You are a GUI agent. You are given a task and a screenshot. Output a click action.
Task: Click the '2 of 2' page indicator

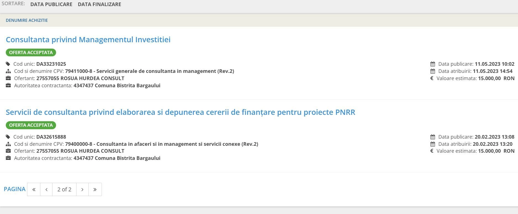pyautogui.click(x=64, y=189)
